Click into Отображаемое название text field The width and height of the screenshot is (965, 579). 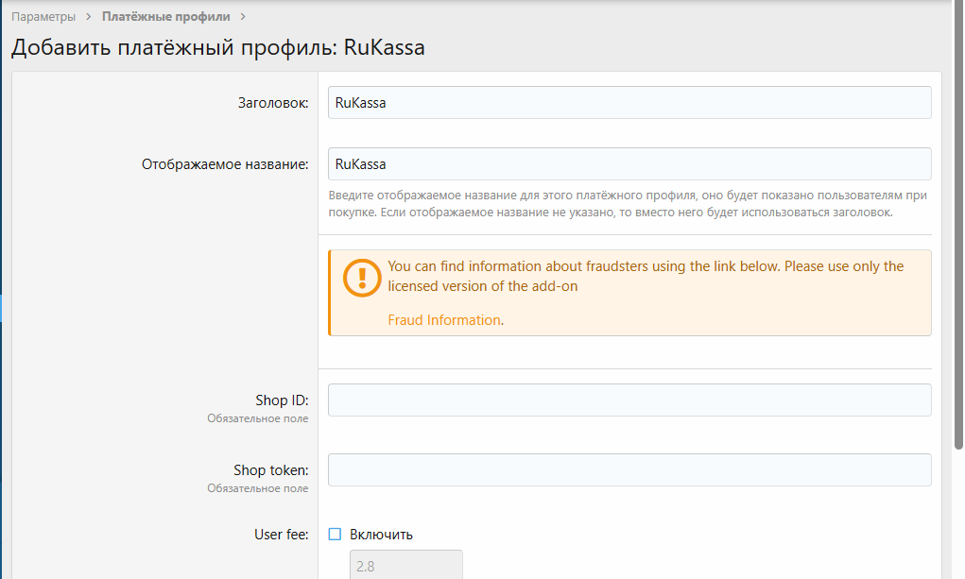coord(629,164)
